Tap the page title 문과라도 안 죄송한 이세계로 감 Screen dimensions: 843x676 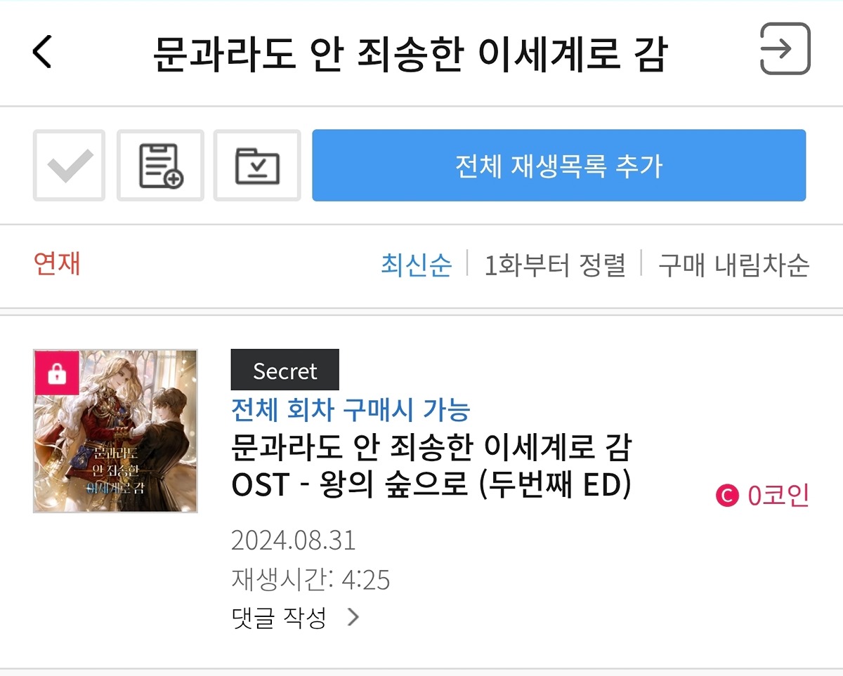pos(410,55)
